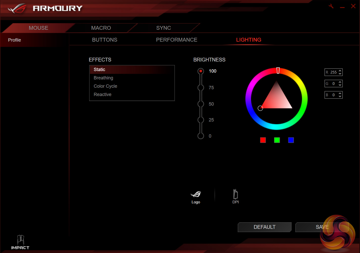Image resolution: width=360 pixels, height=253 pixels.
Task: Choose the Breathing lighting effect
Action: pos(132,78)
